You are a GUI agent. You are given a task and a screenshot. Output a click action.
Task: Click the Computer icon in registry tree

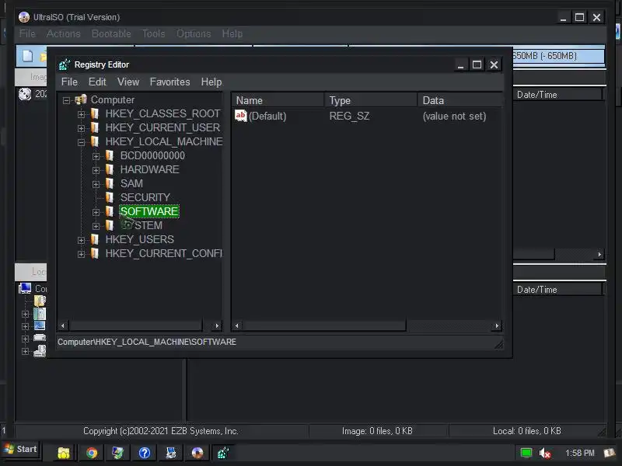81,99
